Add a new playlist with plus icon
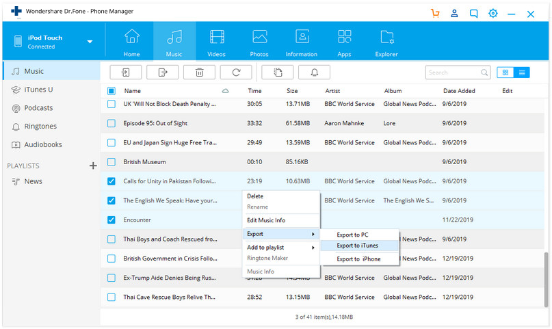The width and height of the screenshot is (552, 329). point(93,166)
